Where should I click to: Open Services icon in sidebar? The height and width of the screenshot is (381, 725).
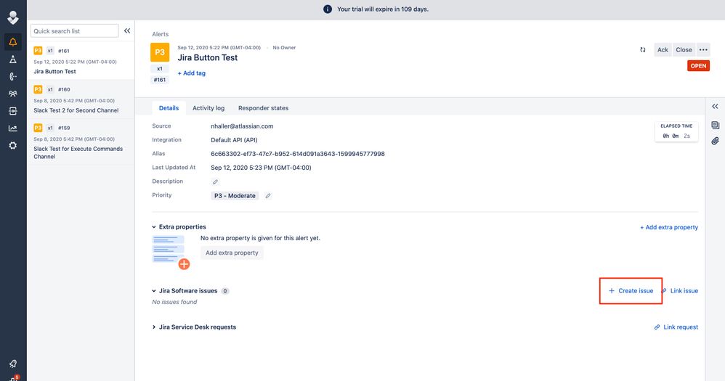tap(13, 111)
